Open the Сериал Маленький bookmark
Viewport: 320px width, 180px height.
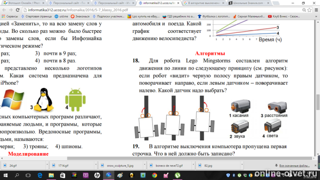click(249, 16)
